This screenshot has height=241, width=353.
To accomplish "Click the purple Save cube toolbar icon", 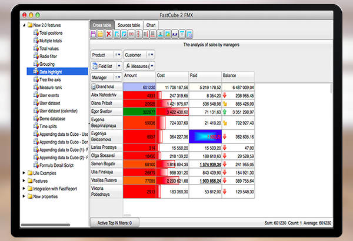I will 94,35.
